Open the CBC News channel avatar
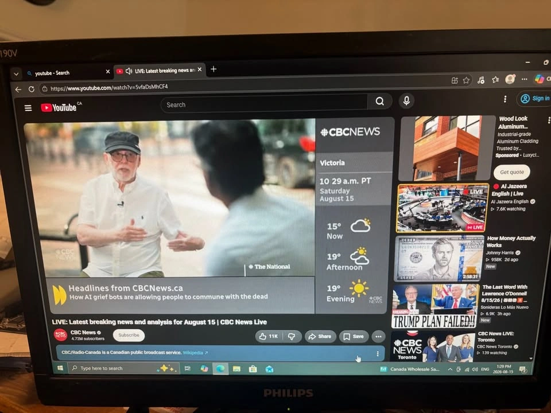The width and height of the screenshot is (551, 413). pos(60,334)
